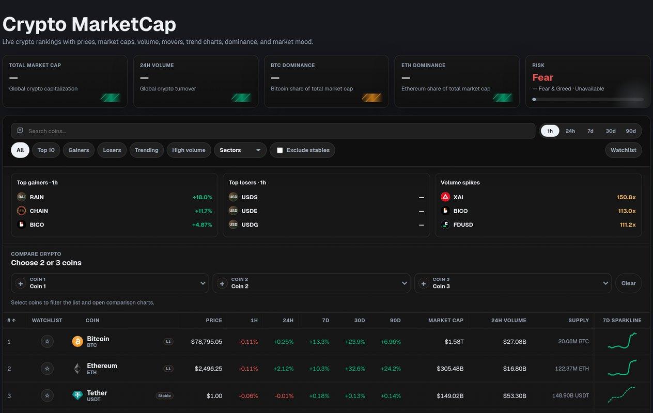Select the All filter tab
Screen dimensions: 653x413
[x=20, y=150]
